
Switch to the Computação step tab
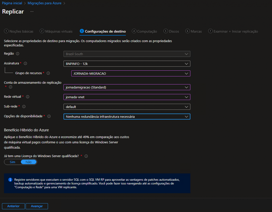pos(144,31)
